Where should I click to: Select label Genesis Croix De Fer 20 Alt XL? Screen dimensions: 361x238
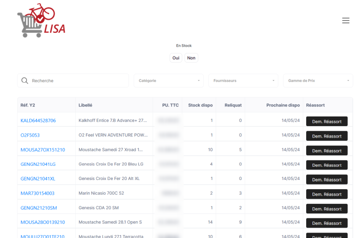pos(109,178)
